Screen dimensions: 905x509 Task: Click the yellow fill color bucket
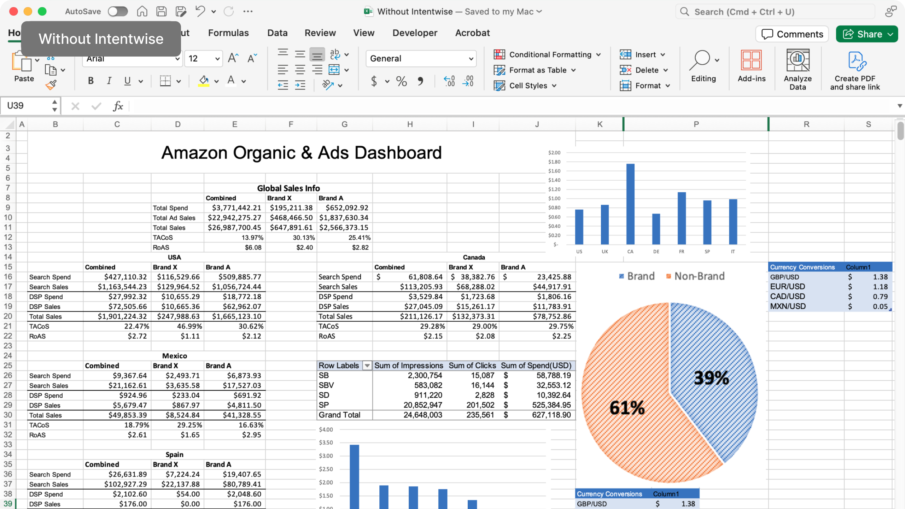[x=204, y=81]
